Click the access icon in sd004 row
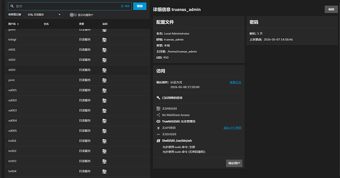The image size is (340, 178). tap(104, 121)
